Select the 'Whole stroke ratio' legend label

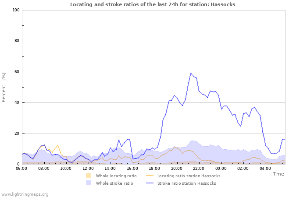[x=114, y=183]
